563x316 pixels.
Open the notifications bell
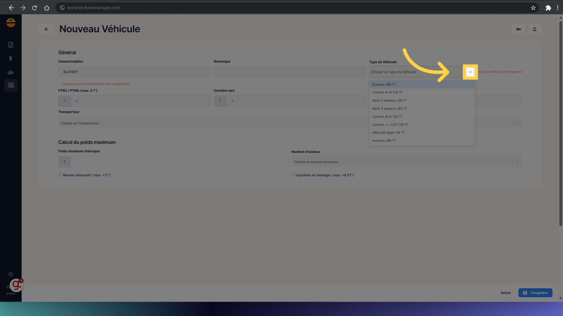pyautogui.click(x=535, y=29)
